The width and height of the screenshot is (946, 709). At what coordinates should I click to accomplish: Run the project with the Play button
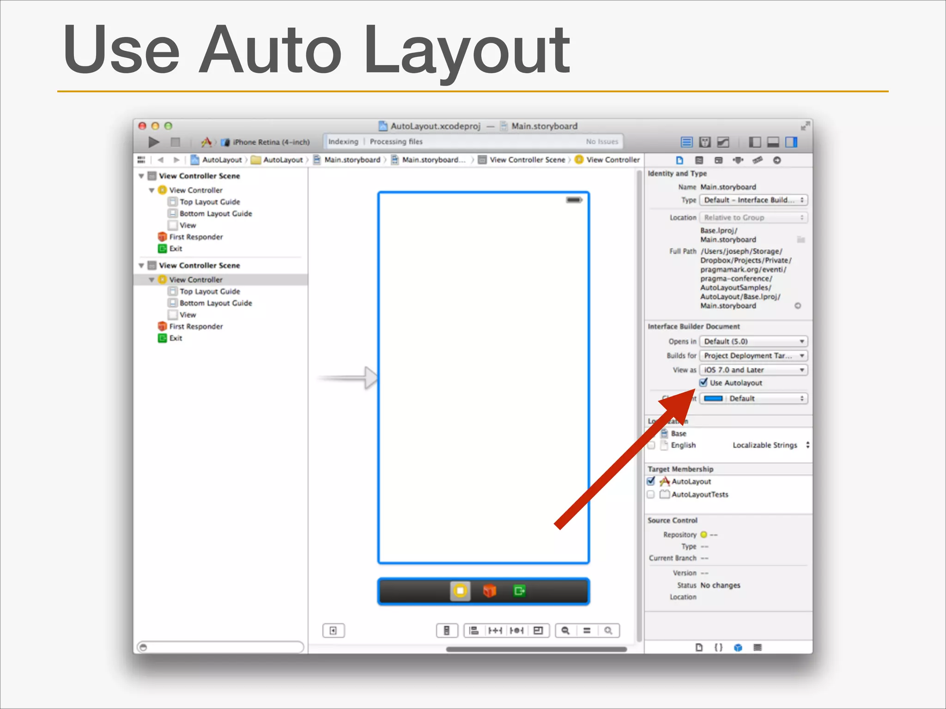[154, 142]
